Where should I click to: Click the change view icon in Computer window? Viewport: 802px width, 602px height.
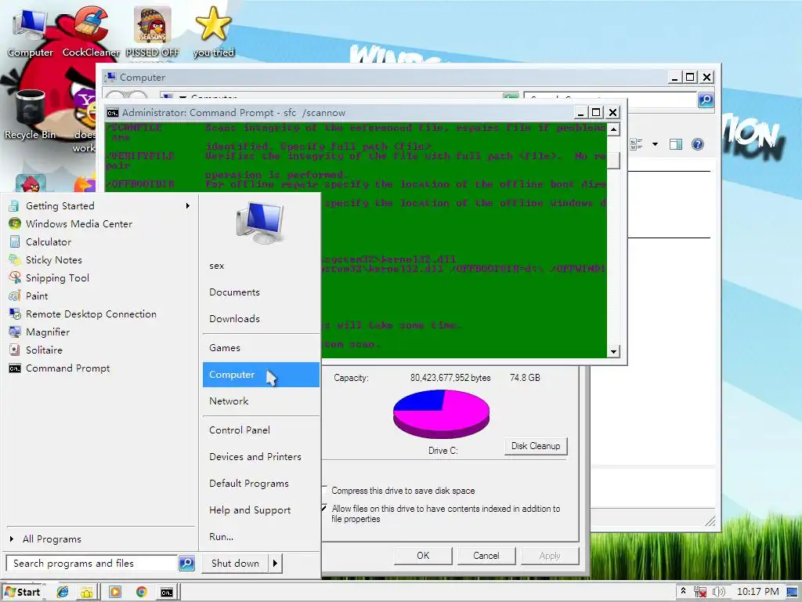[x=636, y=144]
